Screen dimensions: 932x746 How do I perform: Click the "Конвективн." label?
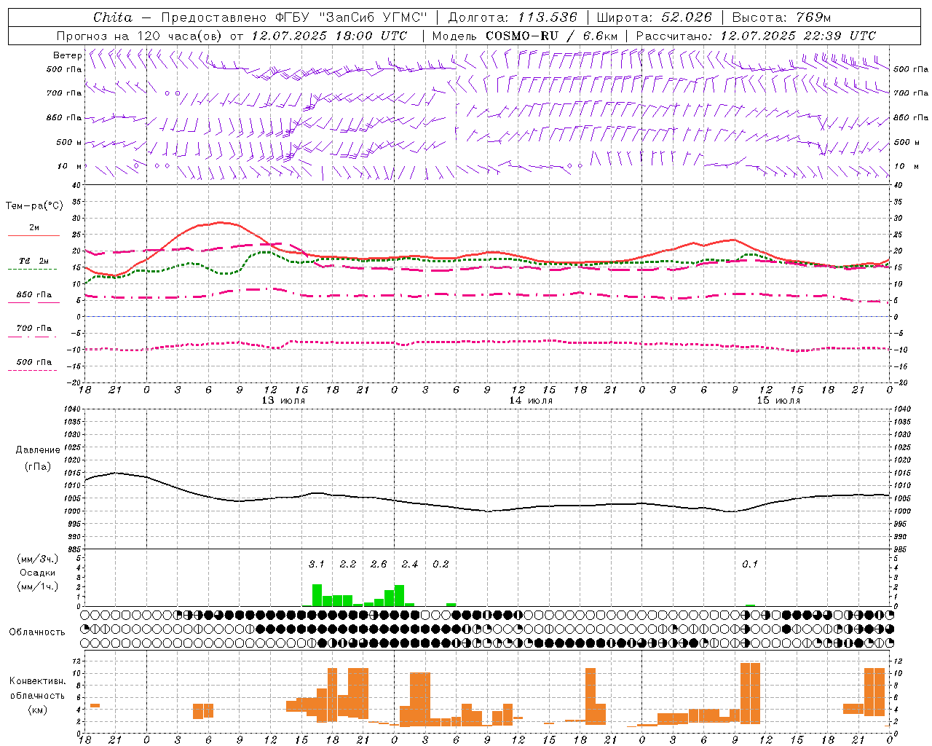pos(37,681)
